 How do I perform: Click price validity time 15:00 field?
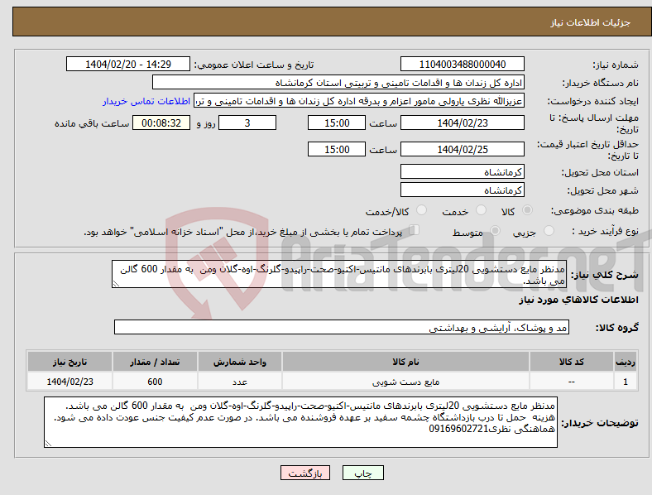coord(337,149)
